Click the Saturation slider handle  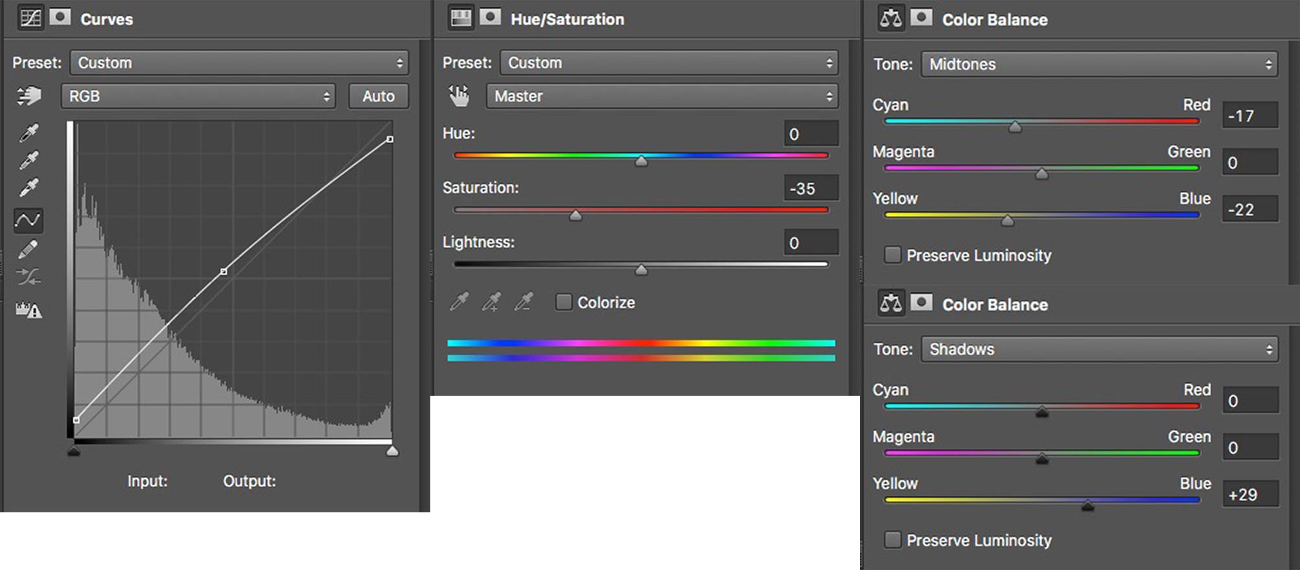[575, 215]
